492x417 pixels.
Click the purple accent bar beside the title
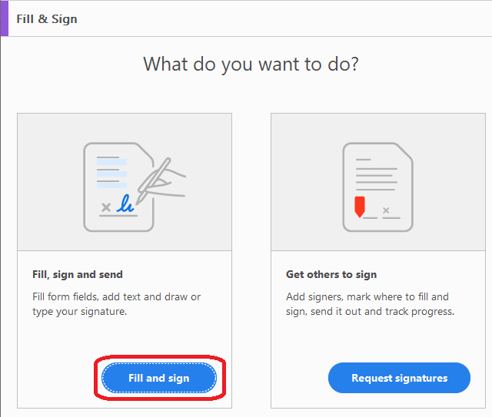click(4, 18)
